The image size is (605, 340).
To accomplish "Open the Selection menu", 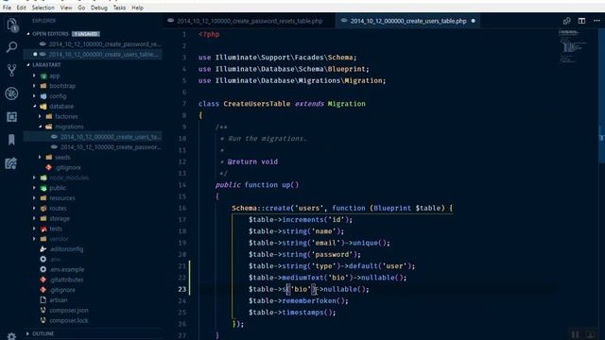I will click(x=43, y=8).
